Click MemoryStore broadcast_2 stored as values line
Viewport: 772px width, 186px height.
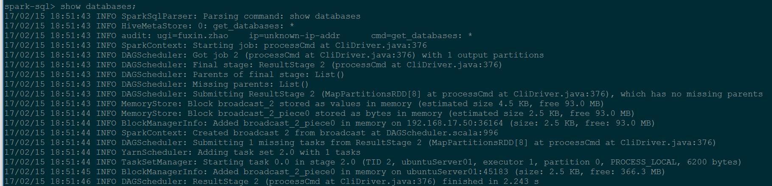[304, 104]
